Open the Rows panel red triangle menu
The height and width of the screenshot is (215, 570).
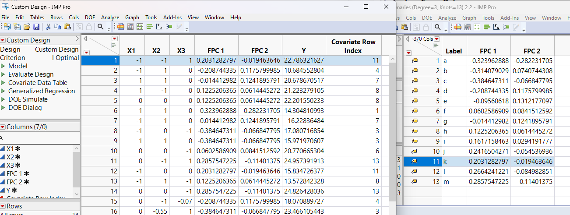(x=3, y=206)
